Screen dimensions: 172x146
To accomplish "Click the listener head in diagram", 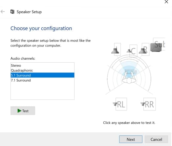I will pos(129,81).
